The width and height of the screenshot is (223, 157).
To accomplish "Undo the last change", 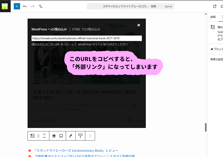I will tap(25, 6).
